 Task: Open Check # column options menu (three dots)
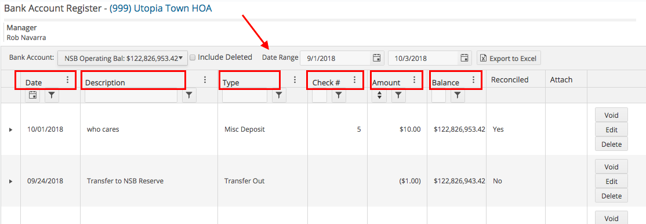click(x=354, y=80)
